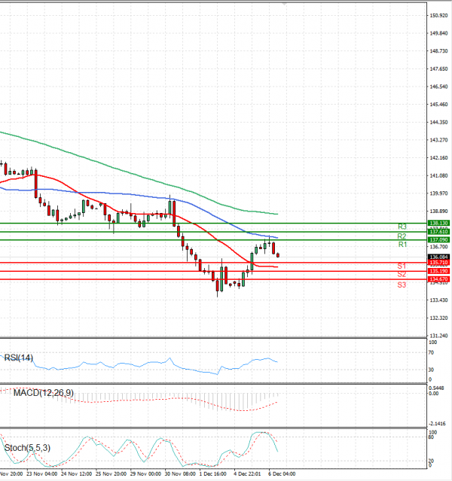The image size is (452, 481).
Task: Click the 138.890 price axis value
Action: pyautogui.click(x=438, y=211)
